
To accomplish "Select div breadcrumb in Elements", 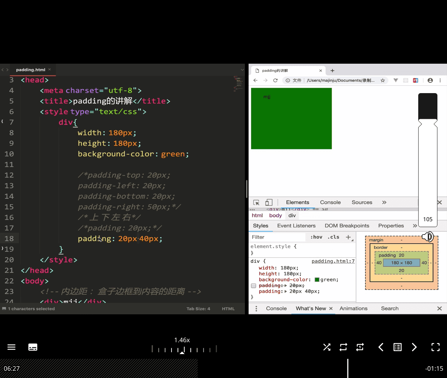I will (x=292, y=215).
